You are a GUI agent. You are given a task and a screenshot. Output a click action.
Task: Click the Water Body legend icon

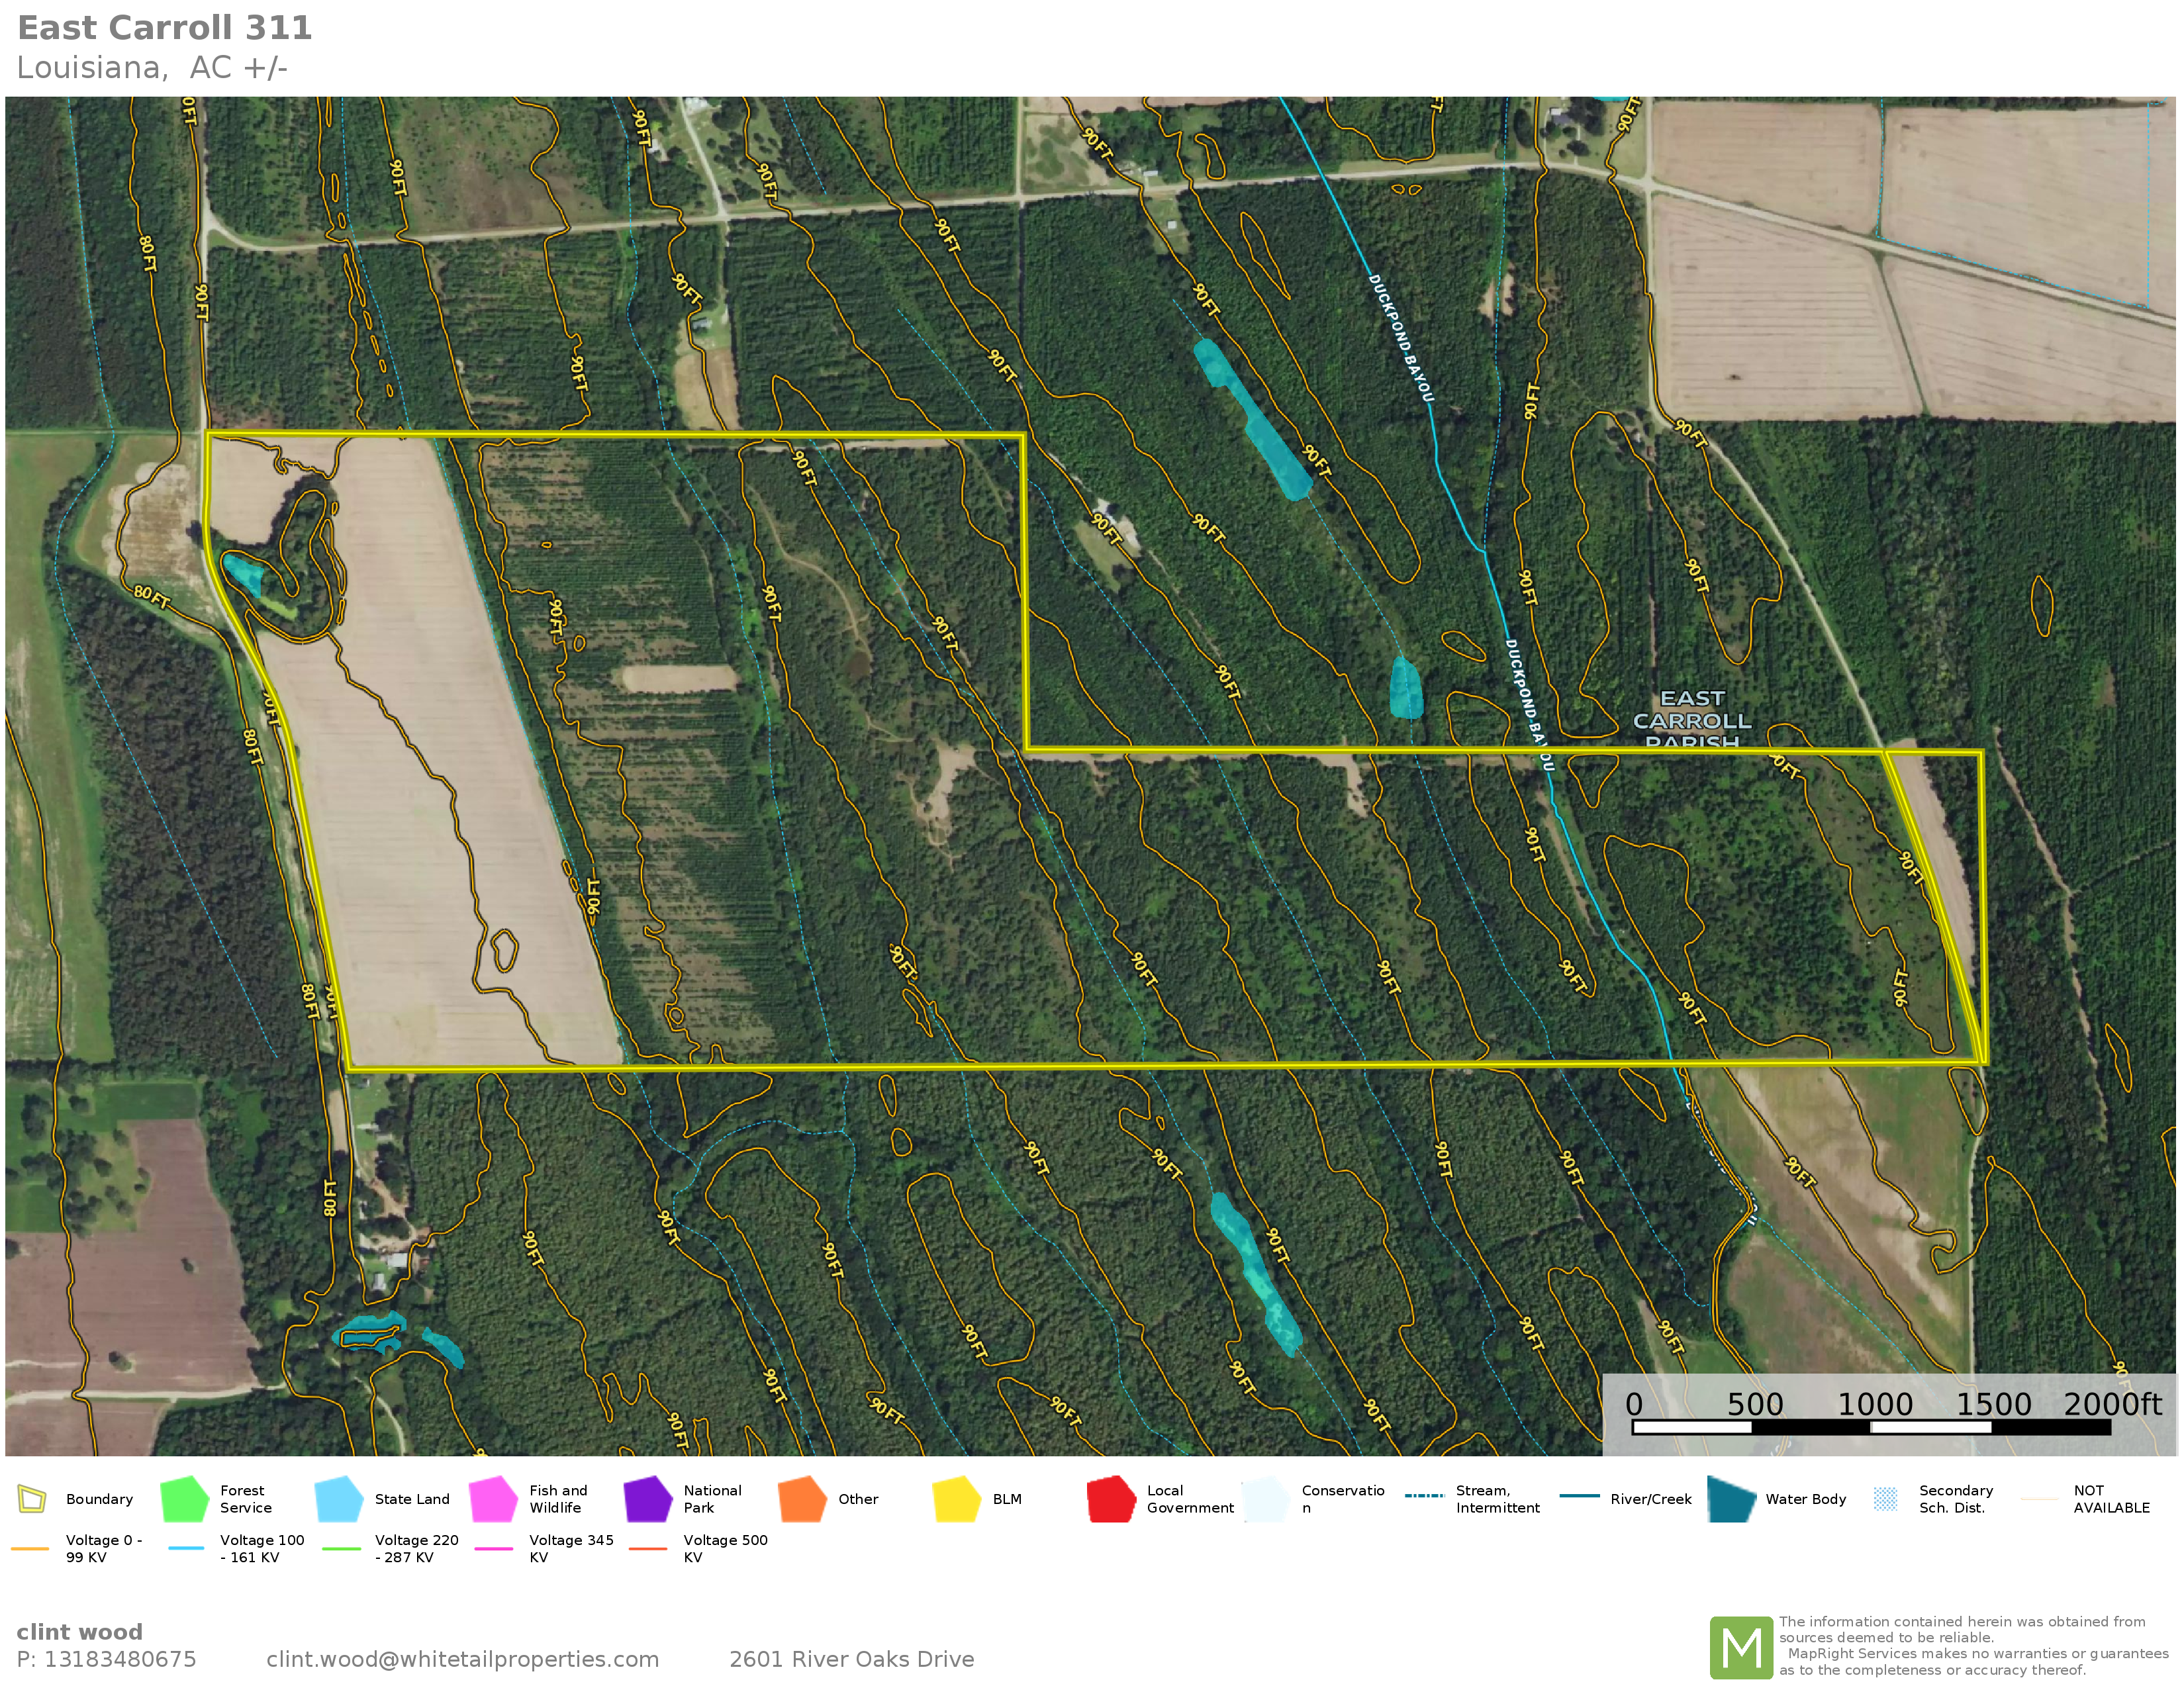(1731, 1499)
